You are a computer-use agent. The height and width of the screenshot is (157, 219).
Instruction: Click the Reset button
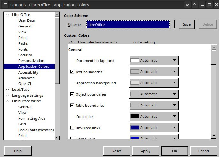point(117,151)
